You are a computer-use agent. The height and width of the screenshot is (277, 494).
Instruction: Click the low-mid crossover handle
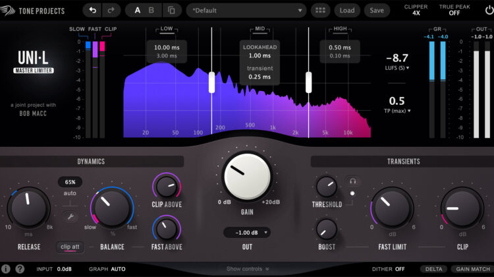tap(211, 82)
